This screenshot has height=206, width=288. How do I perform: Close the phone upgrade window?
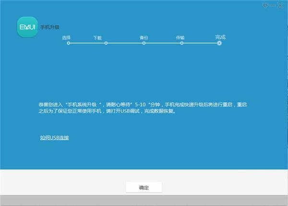280,5
